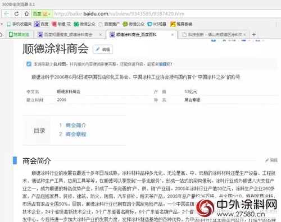Click the 编辑 button beside the page title

[103, 49]
